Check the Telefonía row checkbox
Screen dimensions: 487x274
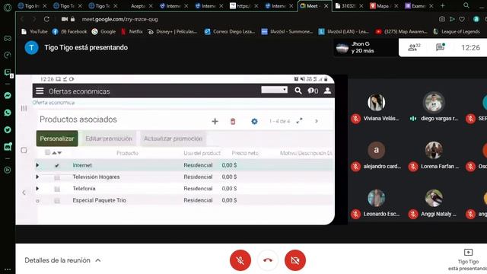[57, 189]
